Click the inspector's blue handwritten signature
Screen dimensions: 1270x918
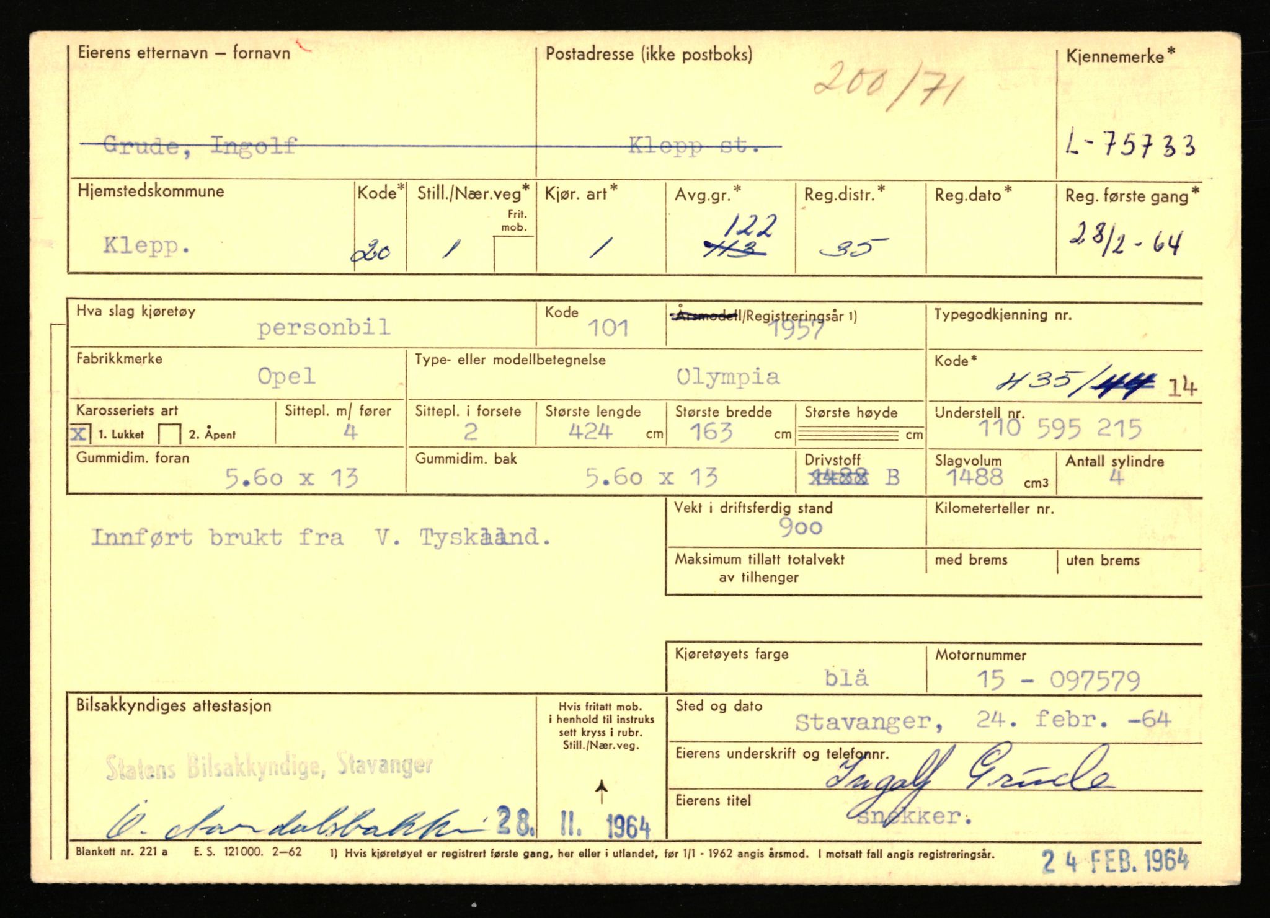295,822
